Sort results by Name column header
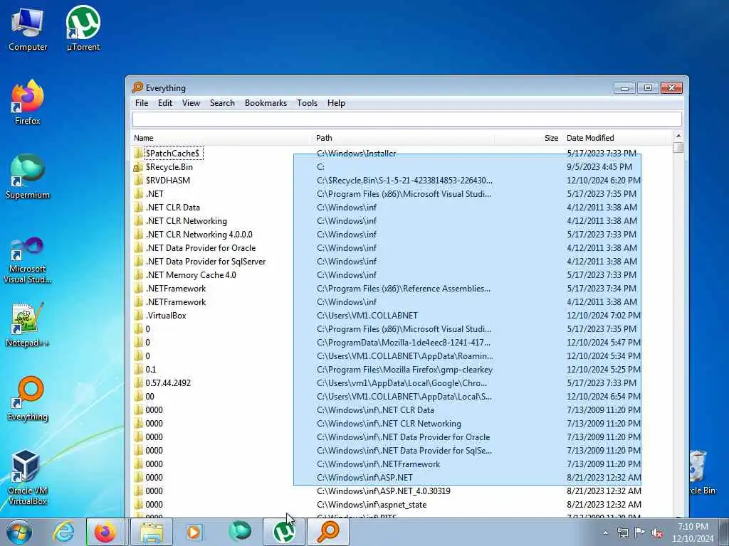The height and width of the screenshot is (546, 729). [x=221, y=138]
